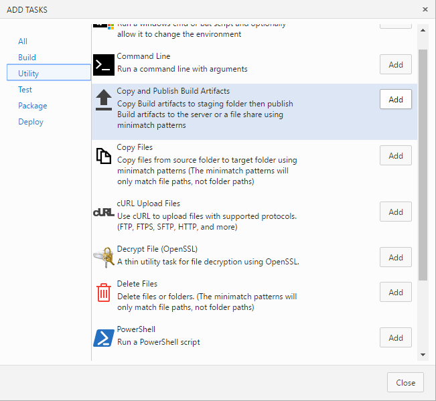The height and width of the screenshot is (401, 436).
Task: Click 'Run a PowerShell script' description
Action: pyautogui.click(x=159, y=342)
